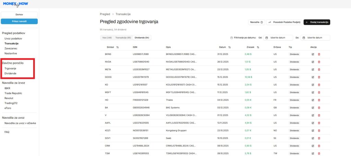Click the edit icon for the META row
351x156 pixels.
pos(313,69)
